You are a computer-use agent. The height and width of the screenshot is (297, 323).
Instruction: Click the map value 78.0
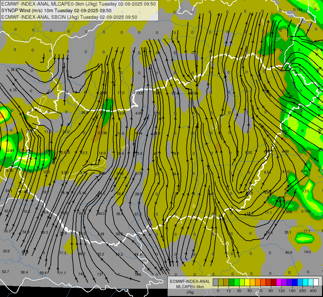click(138, 275)
